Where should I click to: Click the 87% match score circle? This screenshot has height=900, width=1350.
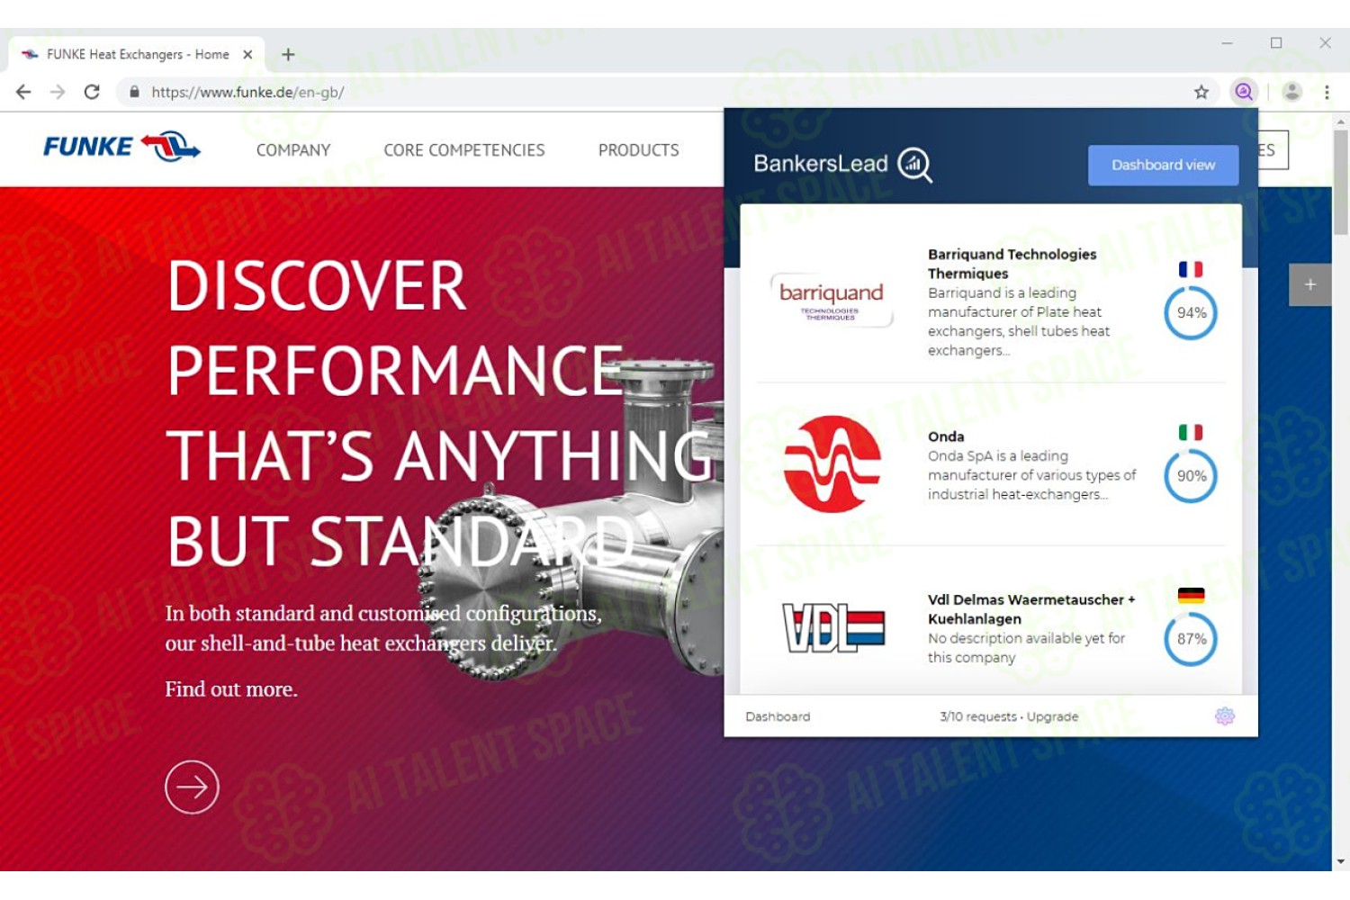point(1191,639)
